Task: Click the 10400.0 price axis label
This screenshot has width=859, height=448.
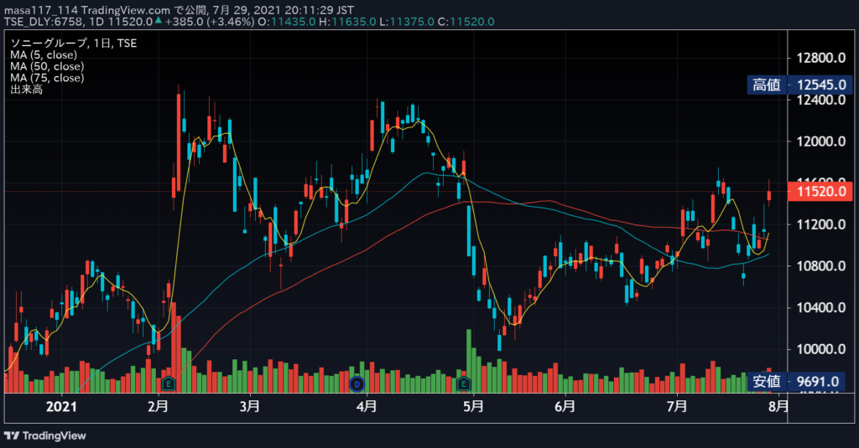Action: coord(820,307)
